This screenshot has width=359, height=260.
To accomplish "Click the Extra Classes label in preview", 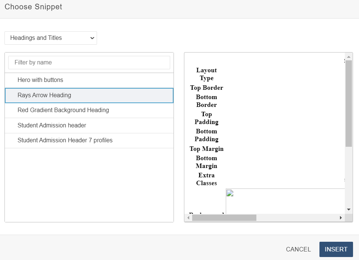I will tap(206, 179).
